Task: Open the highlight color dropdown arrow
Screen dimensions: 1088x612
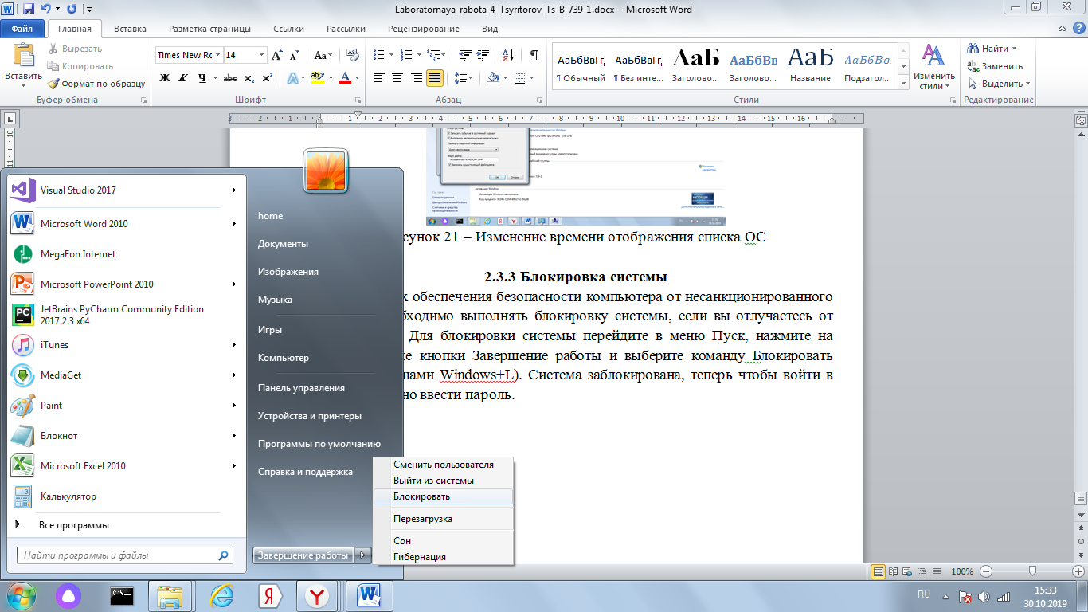Action: (x=331, y=78)
